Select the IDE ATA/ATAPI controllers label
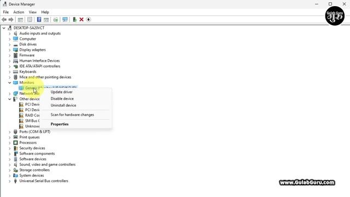Screen dimensions: 350x197 click(40, 66)
